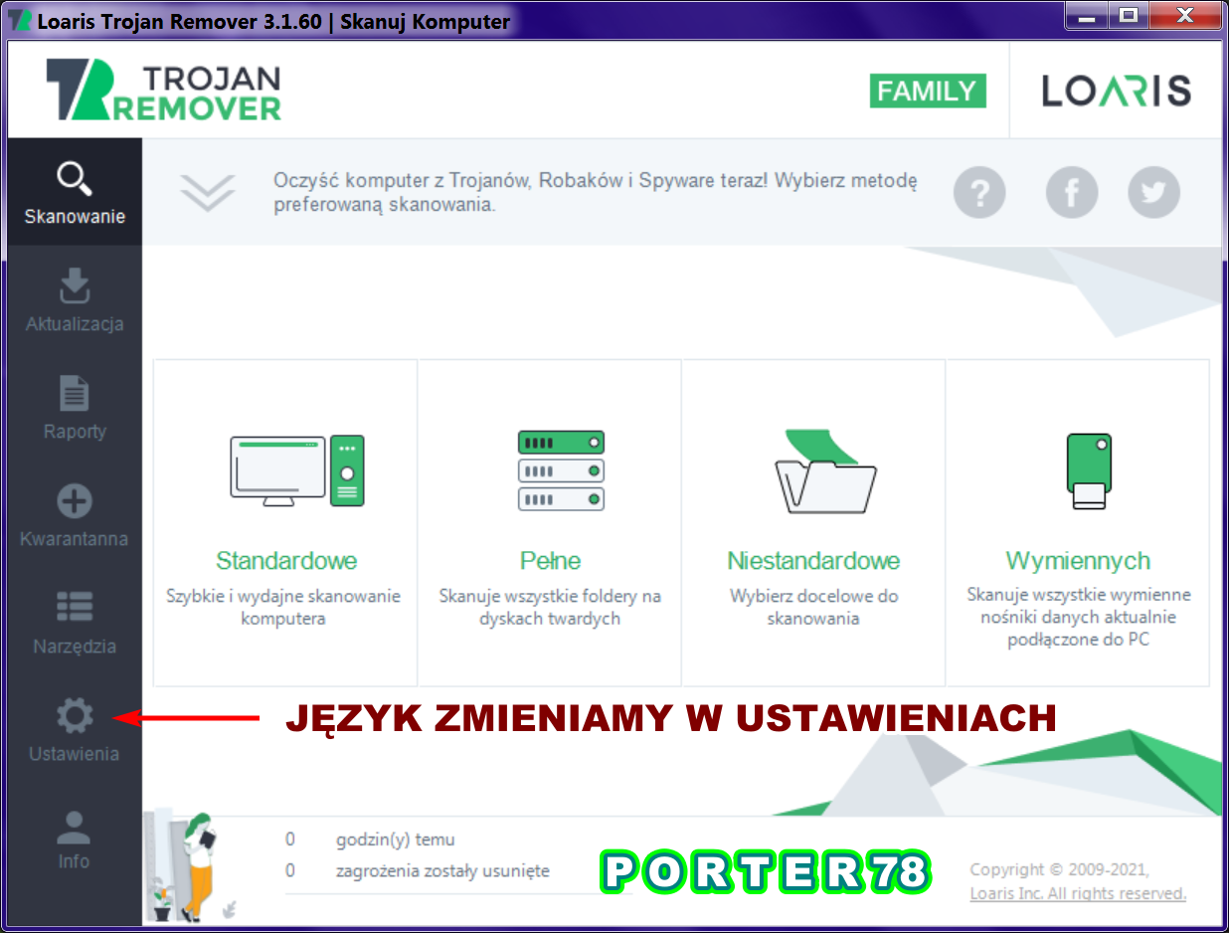Click the title bar app icon

point(20,21)
